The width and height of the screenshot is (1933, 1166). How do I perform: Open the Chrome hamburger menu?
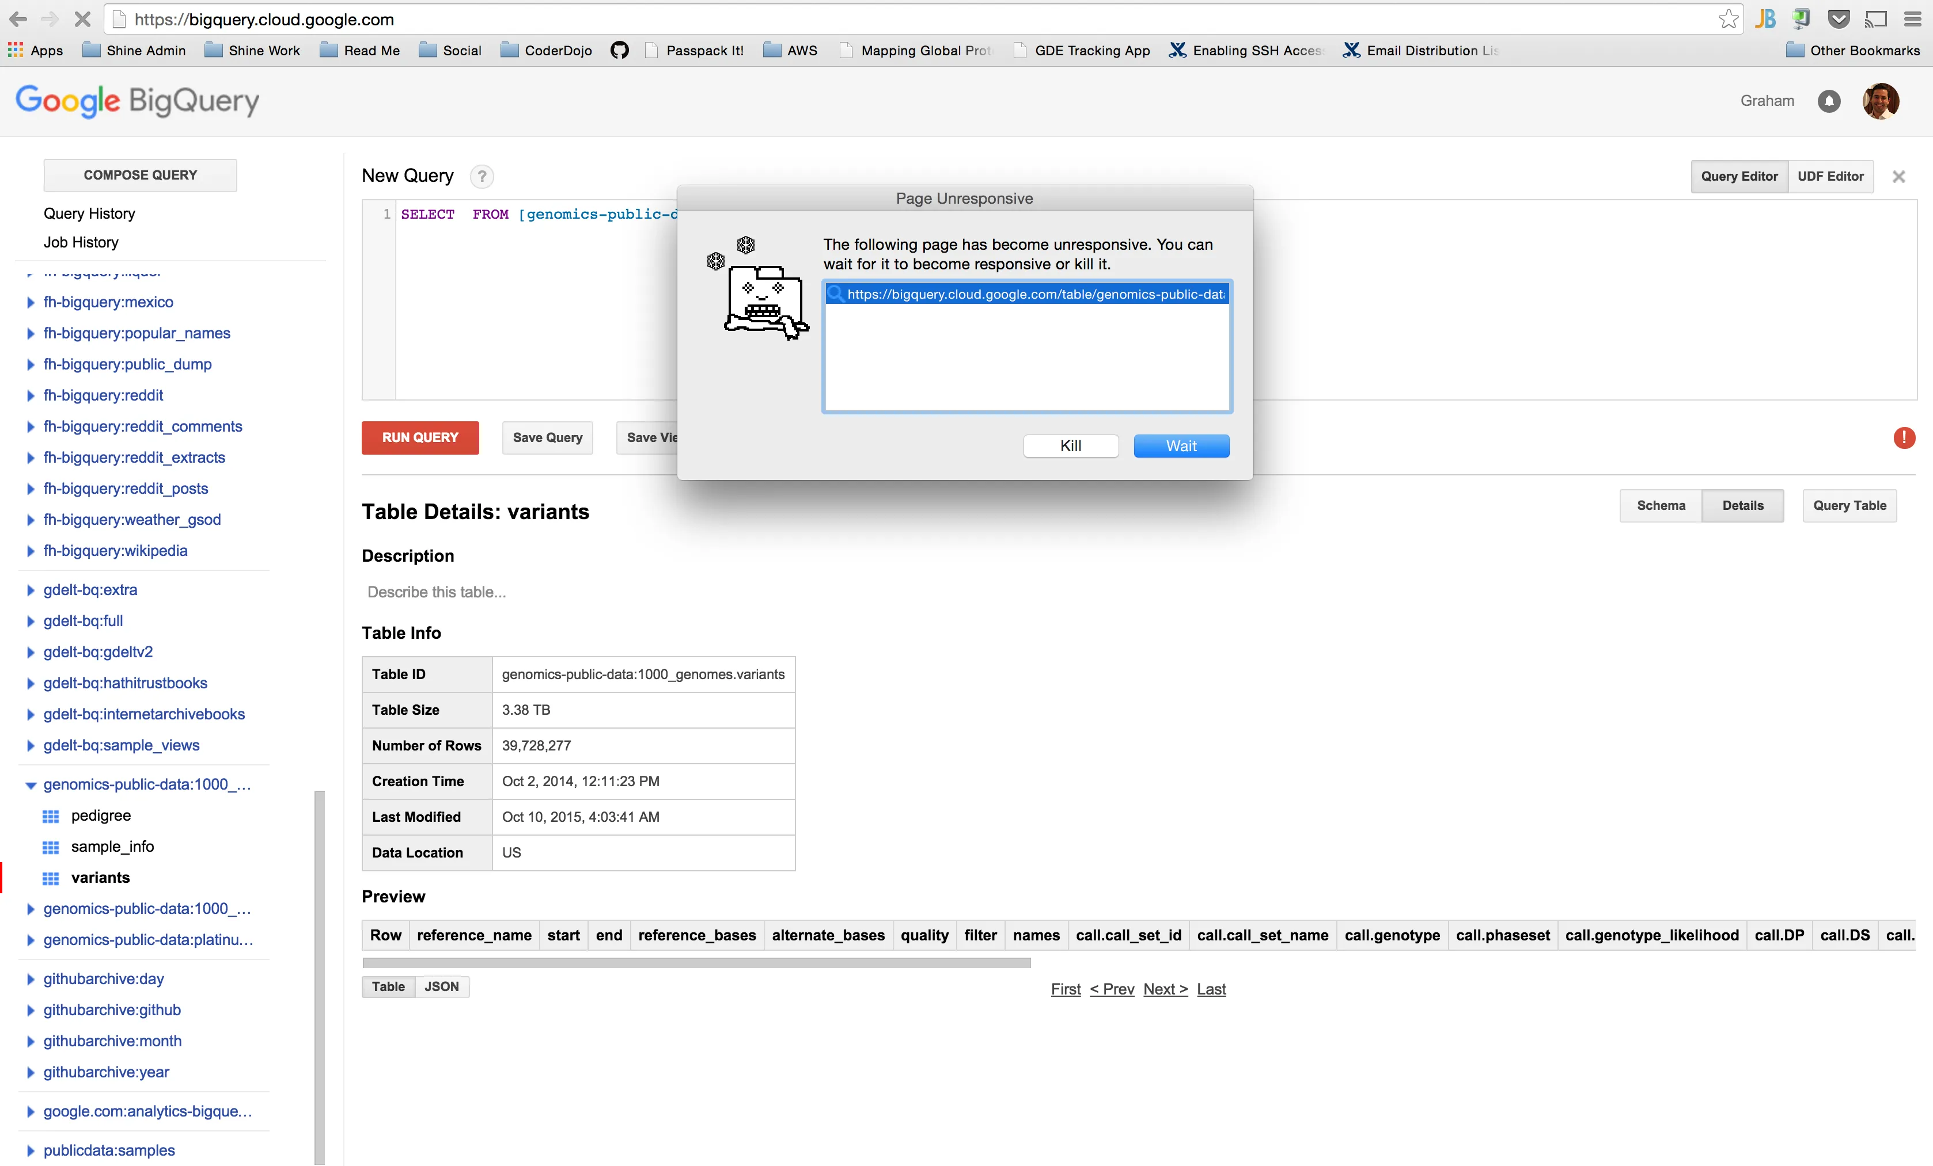[1913, 20]
